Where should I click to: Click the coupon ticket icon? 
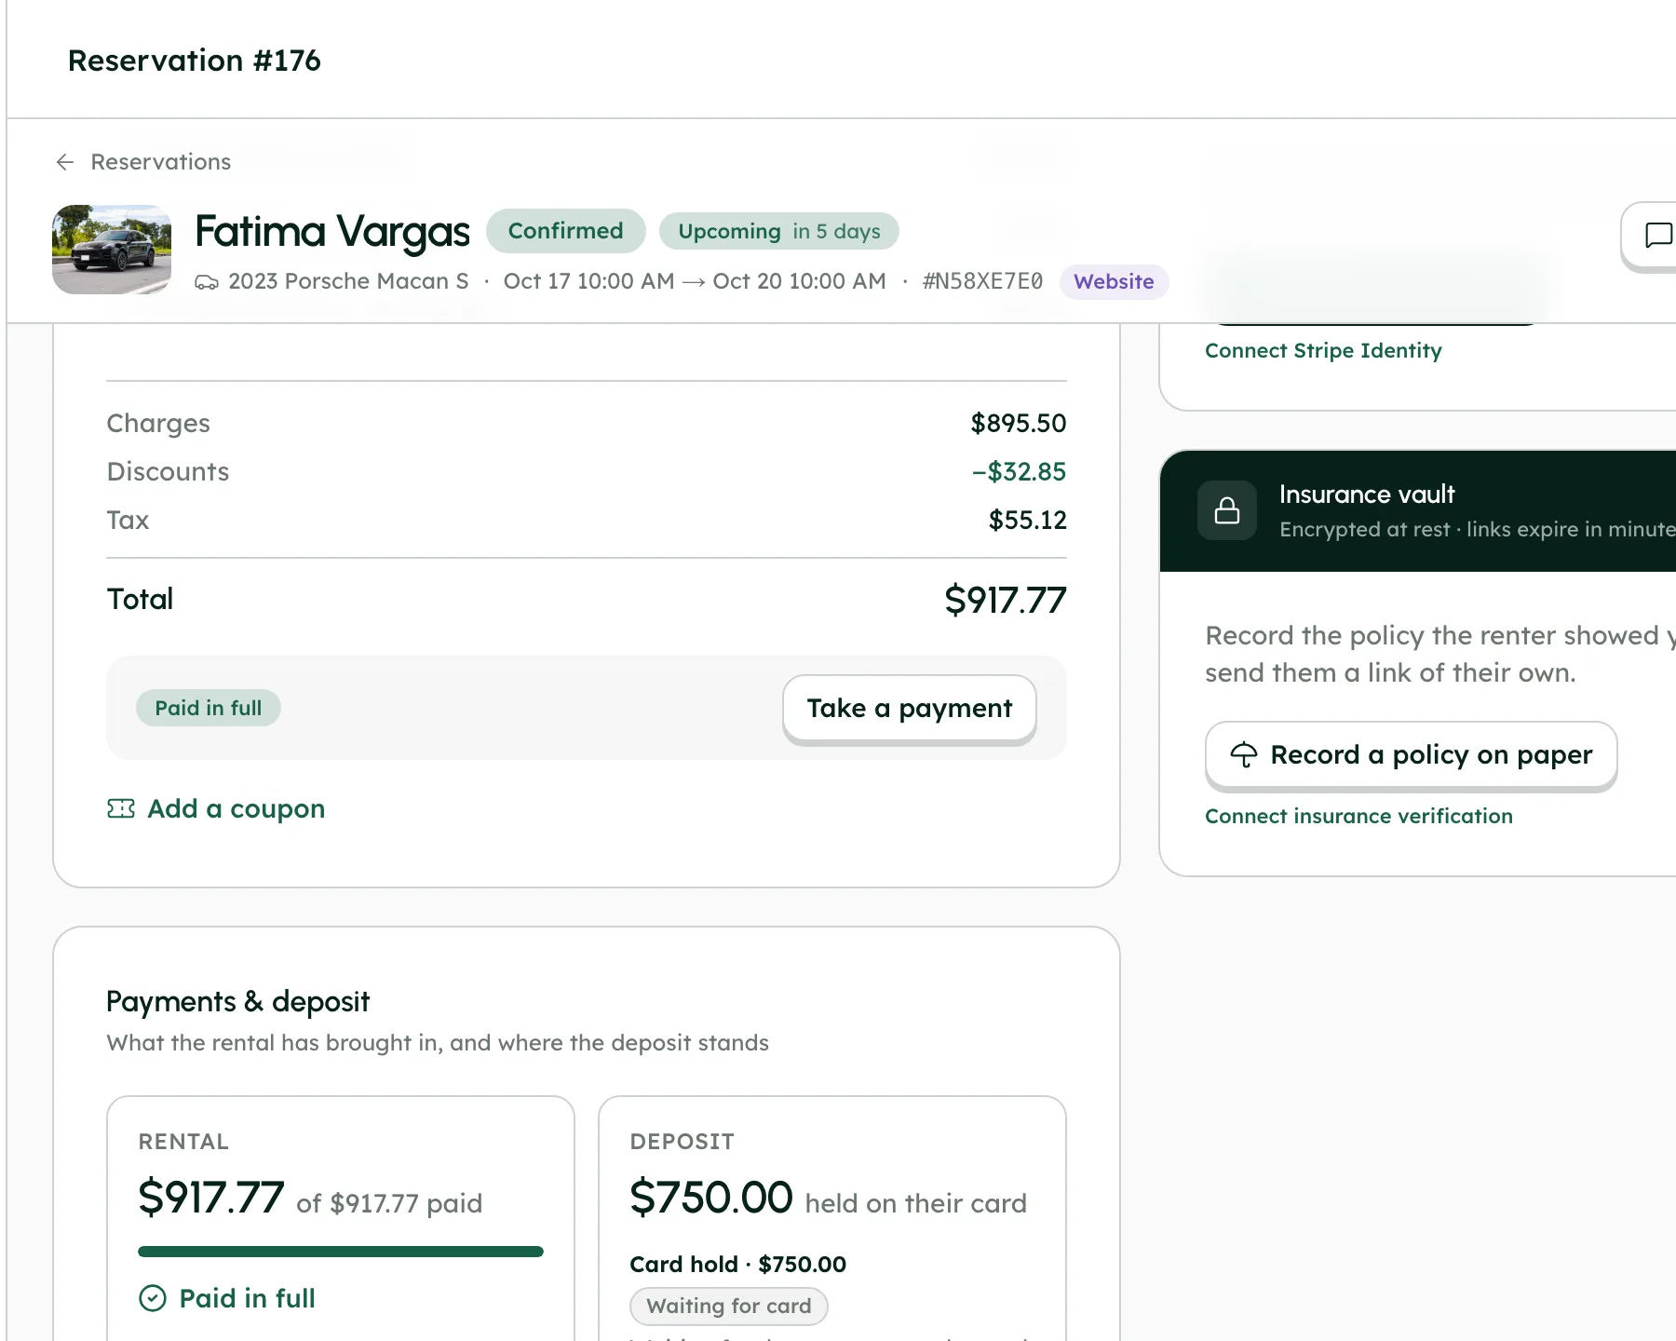(x=121, y=808)
